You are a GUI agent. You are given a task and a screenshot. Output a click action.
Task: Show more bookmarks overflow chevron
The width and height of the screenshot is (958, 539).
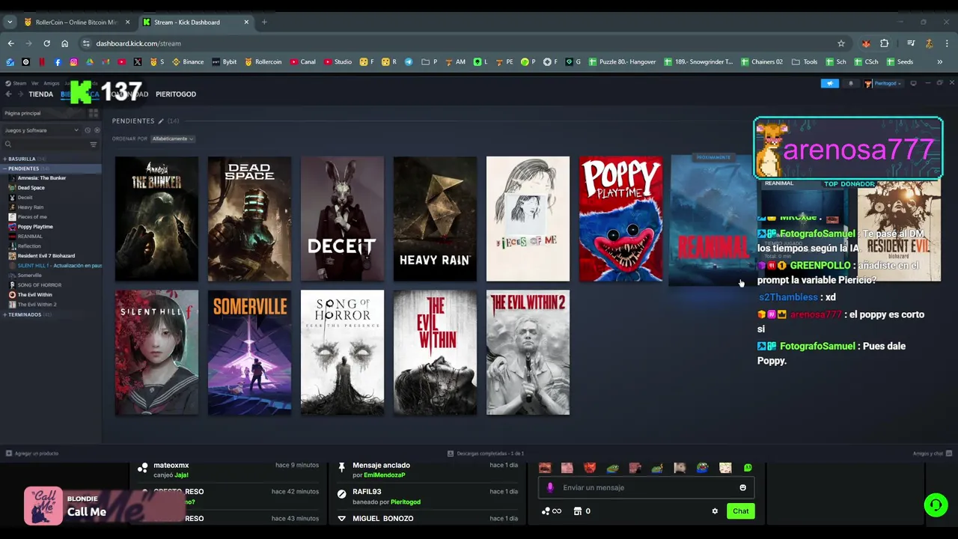[x=940, y=62]
